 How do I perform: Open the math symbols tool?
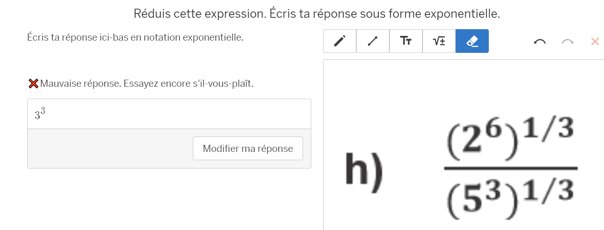pos(439,41)
